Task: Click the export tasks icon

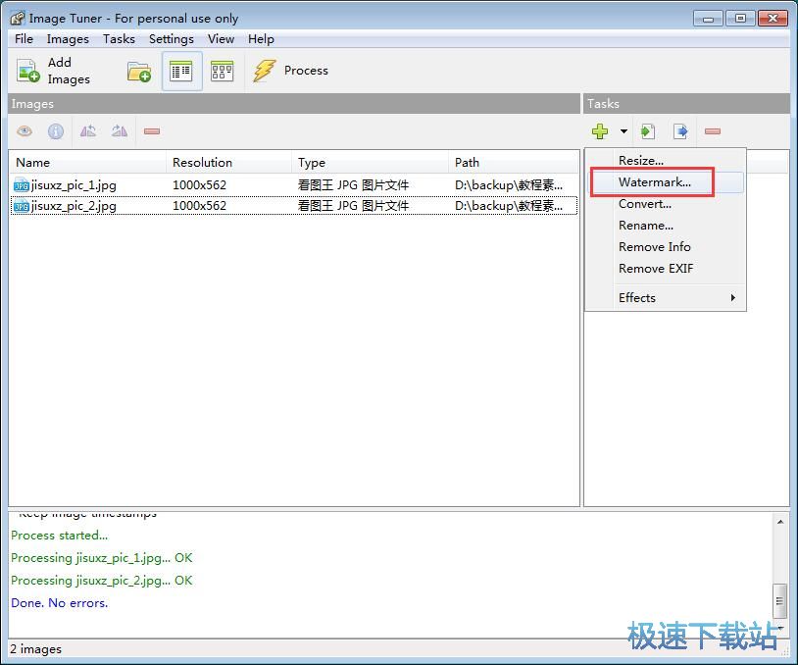Action: click(680, 131)
